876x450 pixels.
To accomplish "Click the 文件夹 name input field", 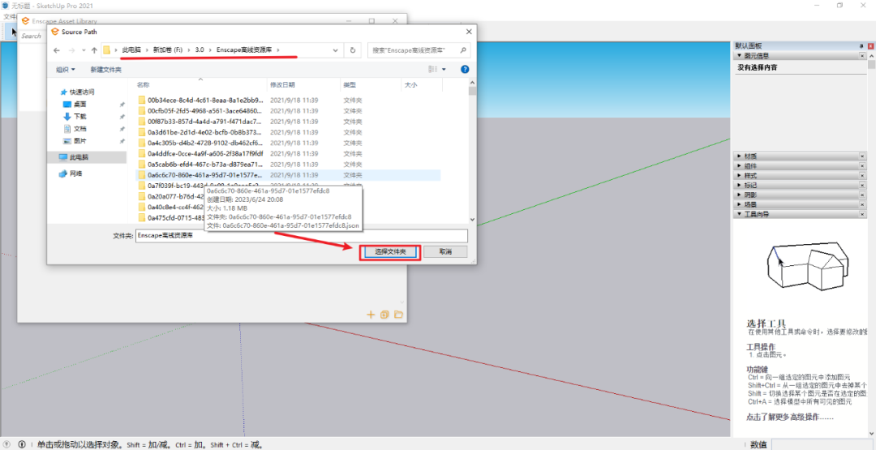I will [301, 235].
